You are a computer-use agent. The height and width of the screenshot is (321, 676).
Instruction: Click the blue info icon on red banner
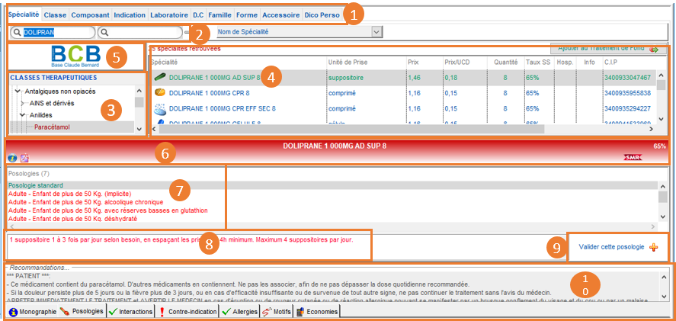pyautogui.click(x=12, y=158)
